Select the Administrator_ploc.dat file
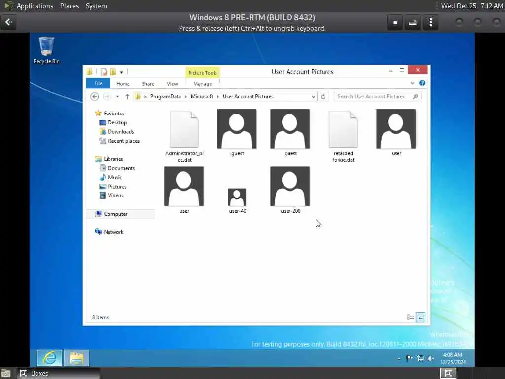Screen dimensions: 505x379 click(x=184, y=136)
